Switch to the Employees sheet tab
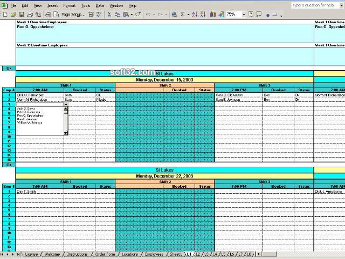 (x=154, y=254)
